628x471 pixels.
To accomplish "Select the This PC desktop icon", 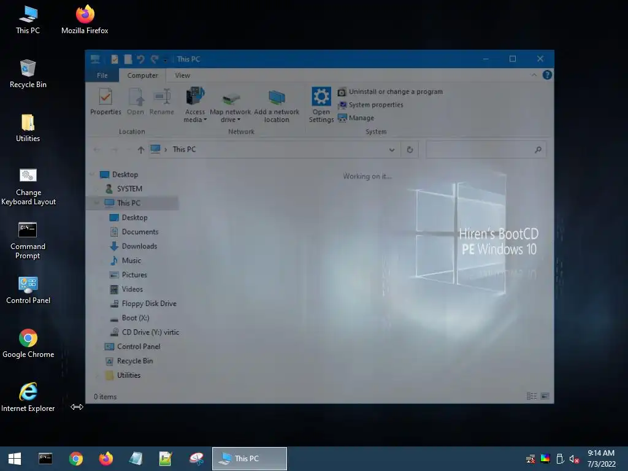I will 28,20.
